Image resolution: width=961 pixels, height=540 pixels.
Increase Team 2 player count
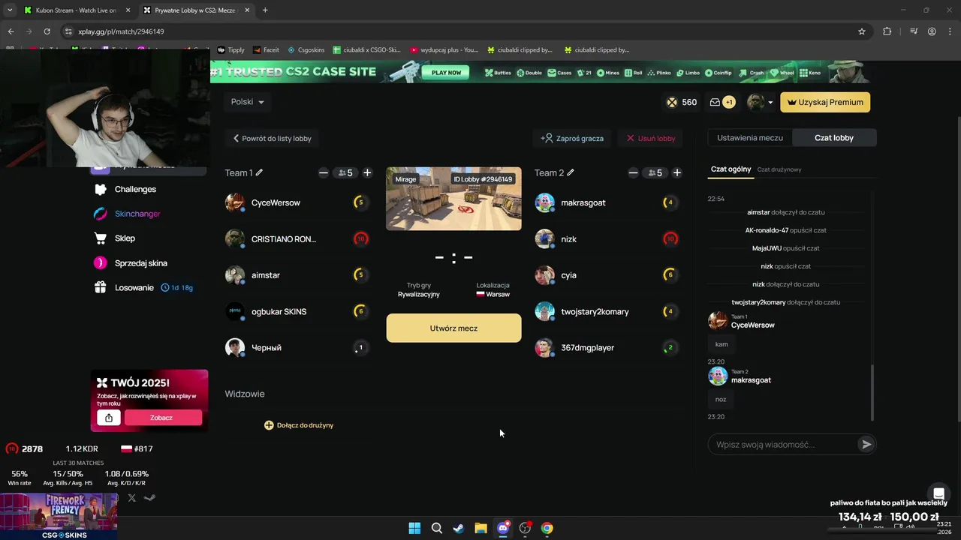click(x=677, y=172)
